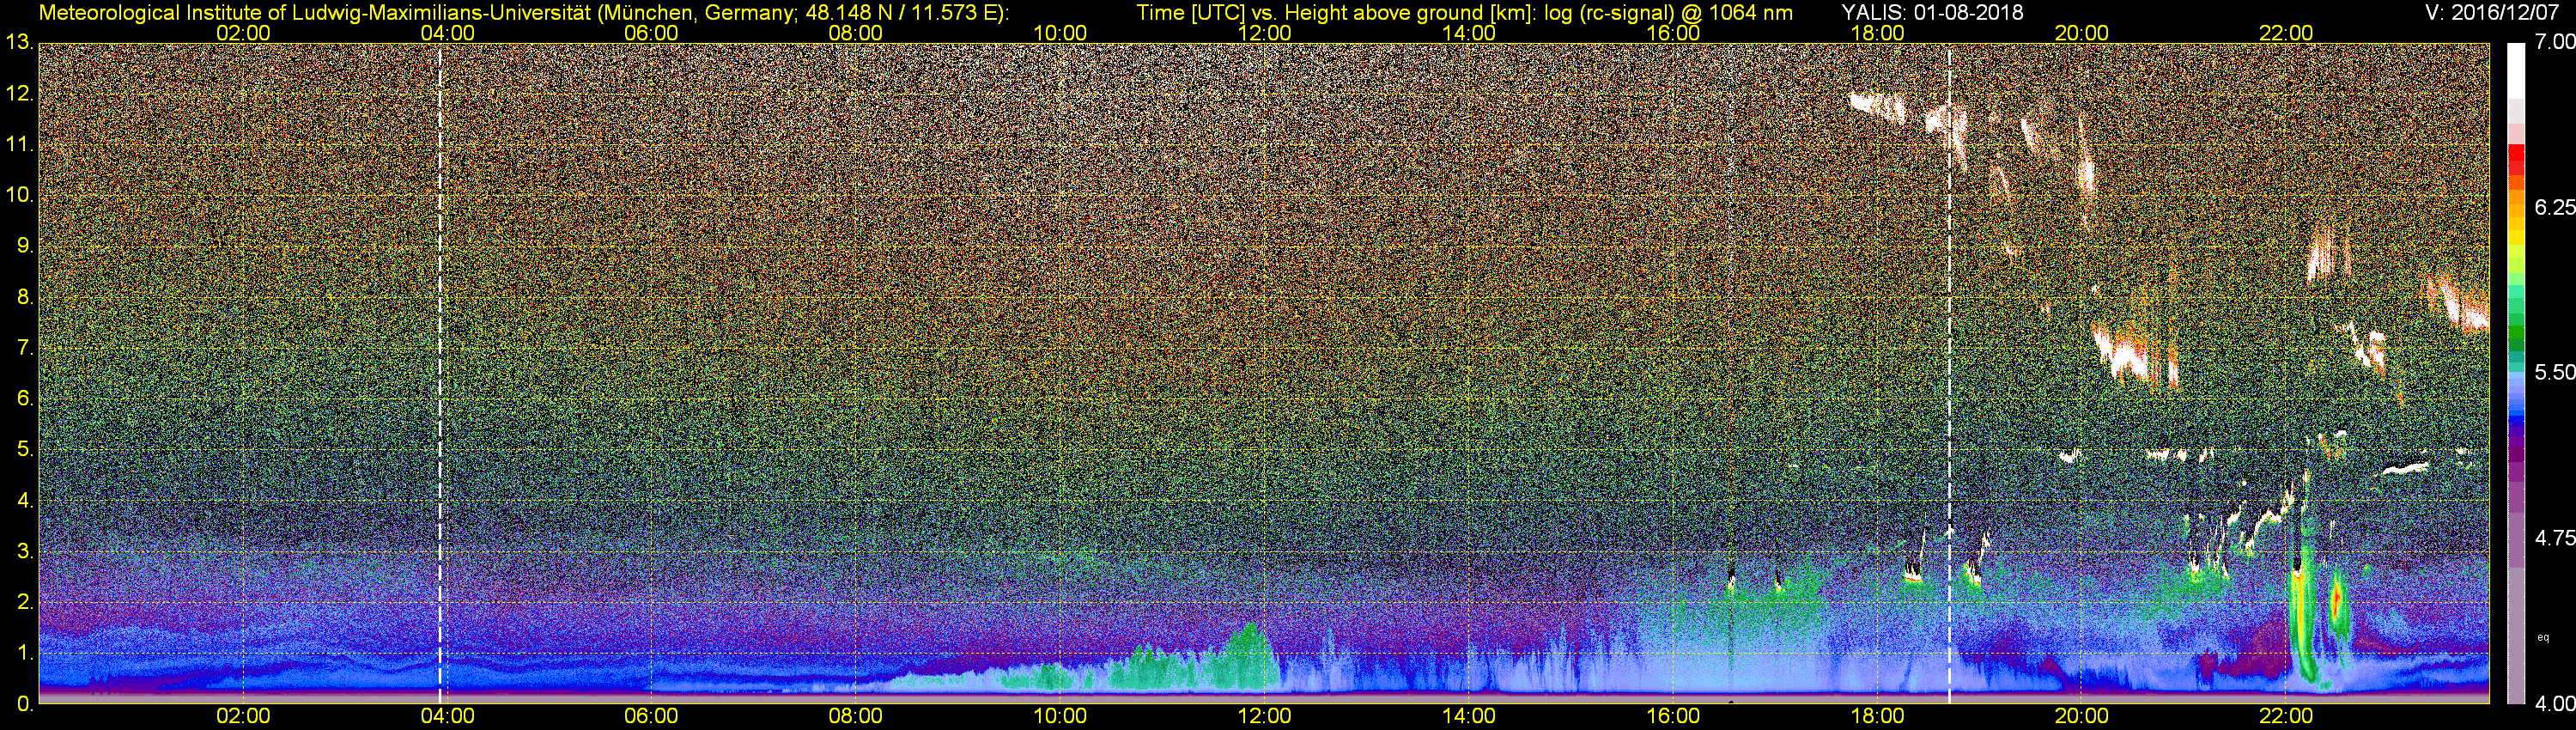This screenshot has height=730, width=2576.
Task: Pick the 5 km height axis label
Action: tap(25, 450)
